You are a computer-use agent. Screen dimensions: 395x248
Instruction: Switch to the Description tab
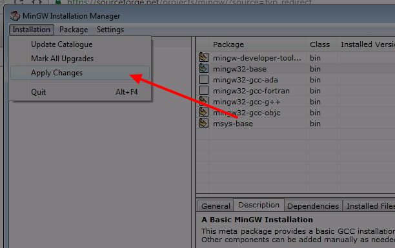259,205
